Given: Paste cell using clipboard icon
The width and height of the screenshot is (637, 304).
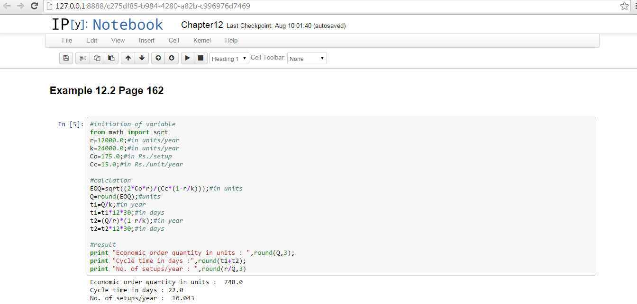Looking at the screenshot, I should (x=111, y=58).
